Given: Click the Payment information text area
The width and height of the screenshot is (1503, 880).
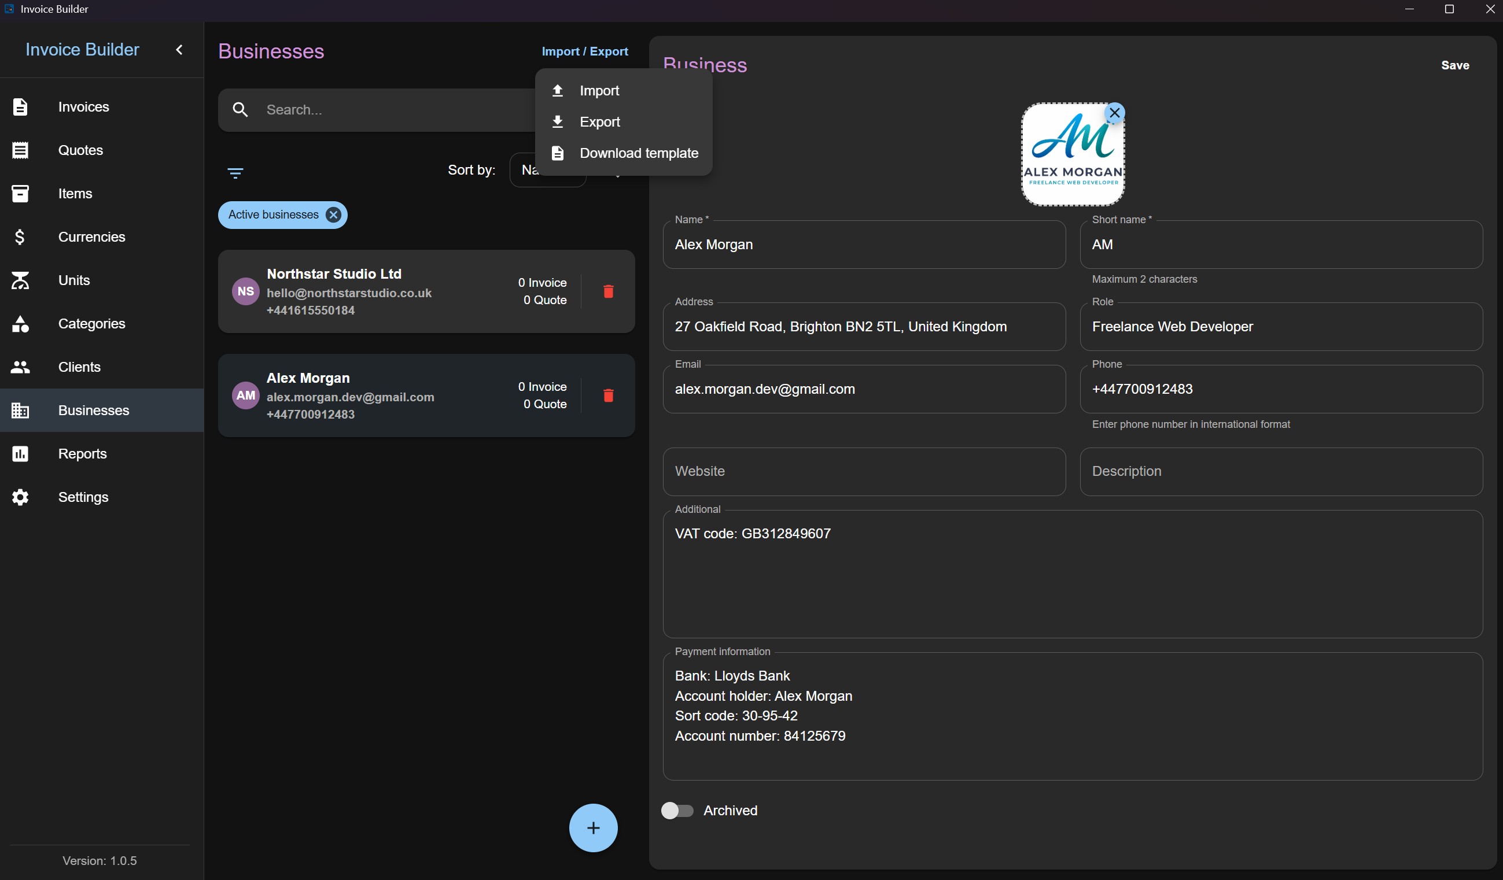Looking at the screenshot, I should 1073,716.
